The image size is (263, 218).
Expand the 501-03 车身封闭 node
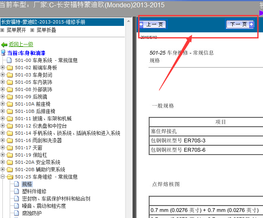[x=2, y=74]
